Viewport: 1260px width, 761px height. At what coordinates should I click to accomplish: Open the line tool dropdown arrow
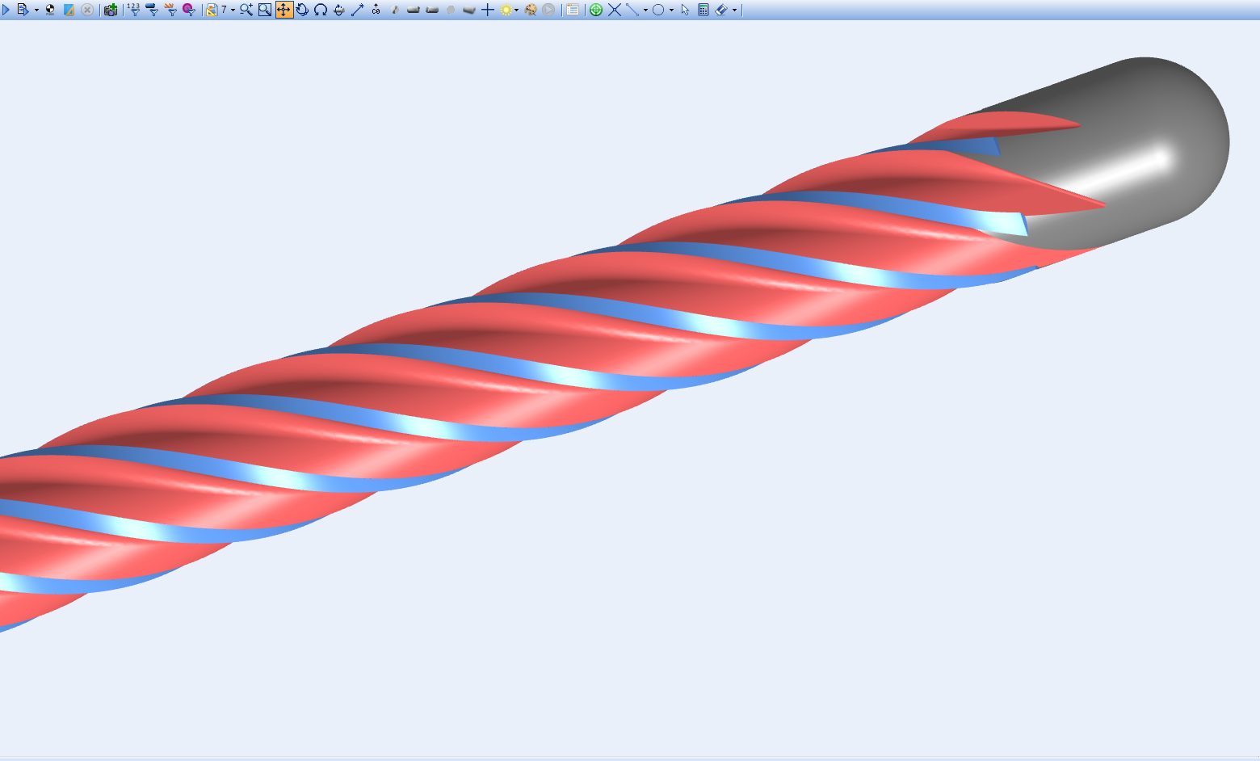click(645, 11)
